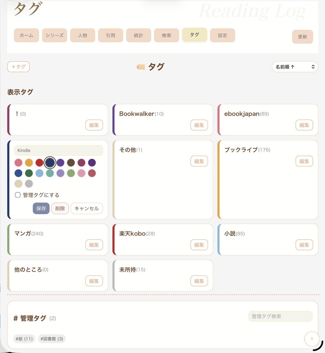Pick the pink color swatch, first row
The image size is (325, 353).
pyautogui.click(x=19, y=163)
